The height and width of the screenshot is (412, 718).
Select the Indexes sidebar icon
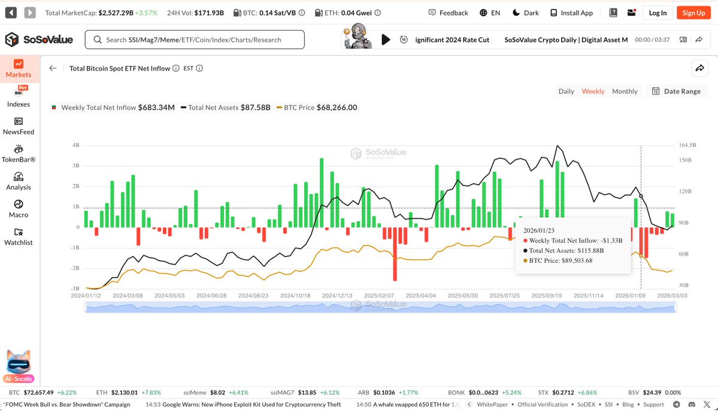tap(19, 98)
